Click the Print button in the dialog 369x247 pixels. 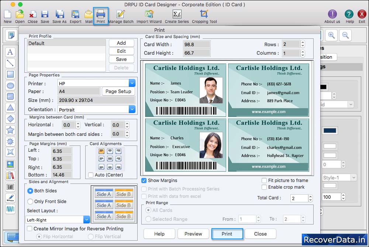(227, 234)
